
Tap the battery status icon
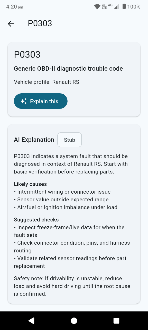click(124, 7)
